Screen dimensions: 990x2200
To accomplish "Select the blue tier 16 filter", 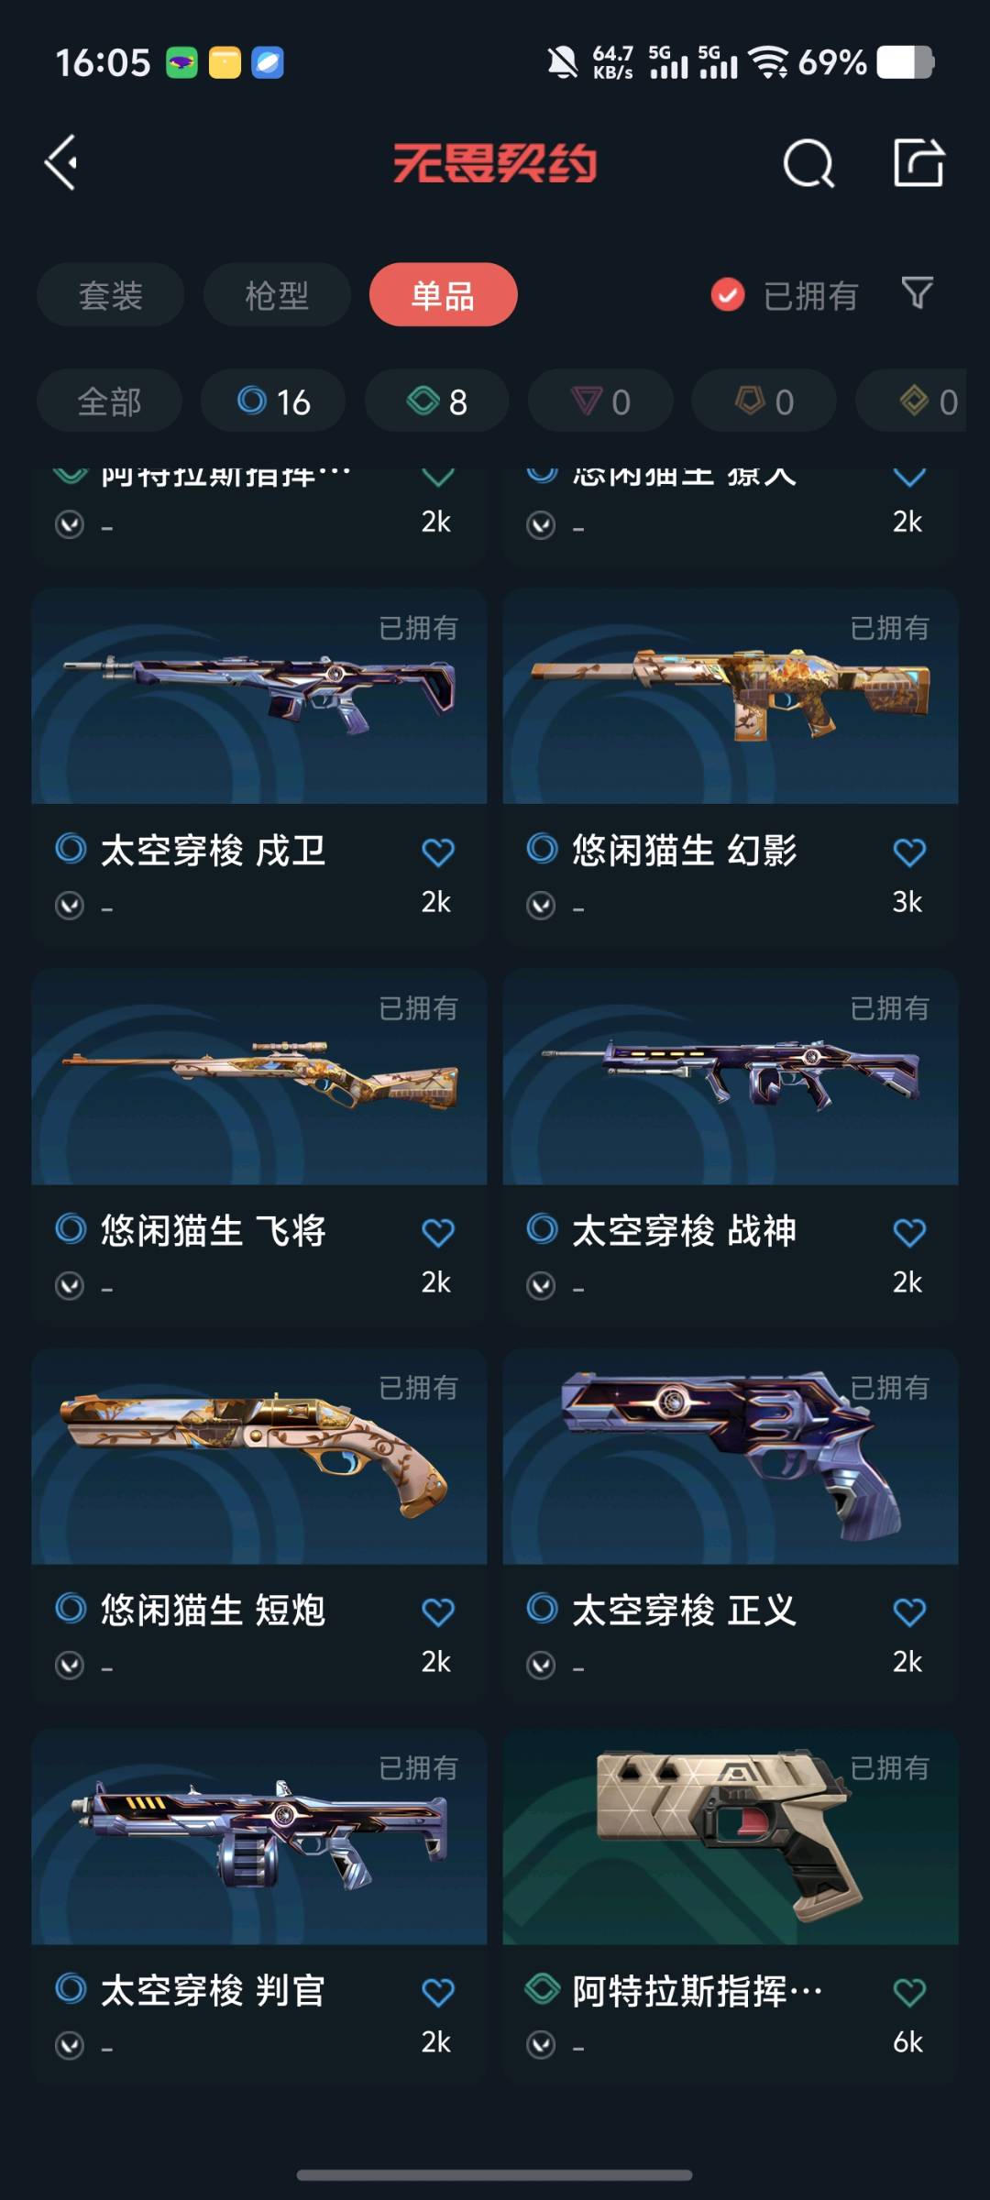I will pyautogui.click(x=273, y=401).
